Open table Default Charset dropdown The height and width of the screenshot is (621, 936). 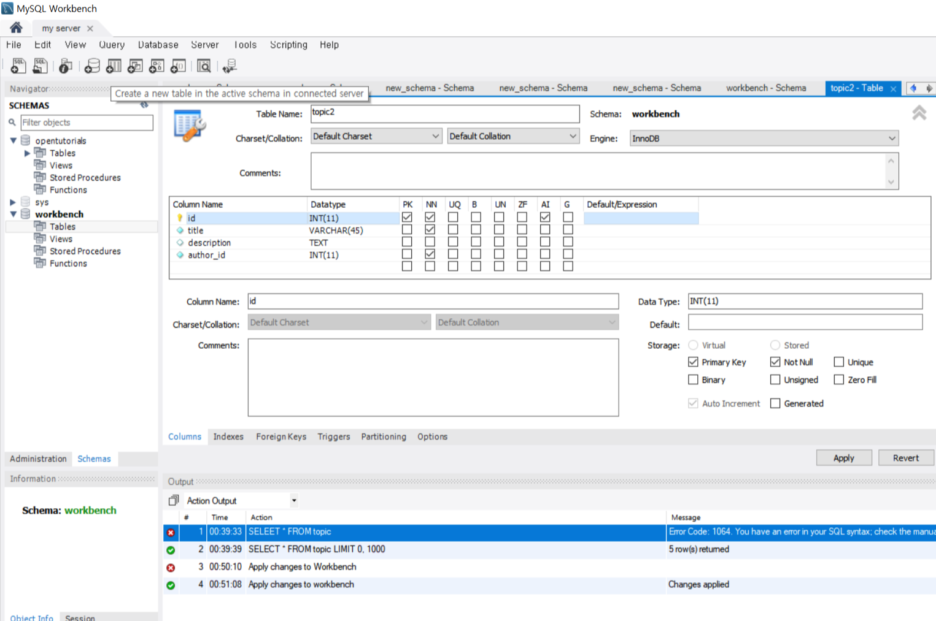pos(376,136)
